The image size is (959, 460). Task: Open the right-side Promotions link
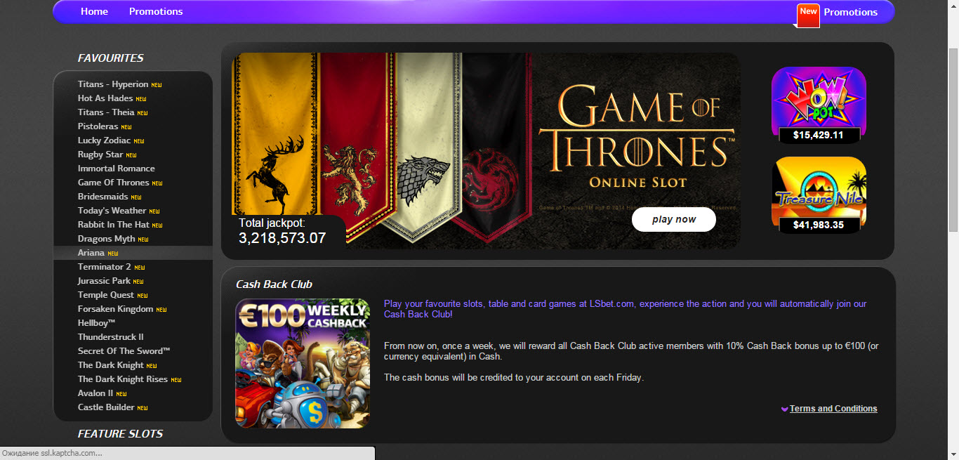point(850,12)
